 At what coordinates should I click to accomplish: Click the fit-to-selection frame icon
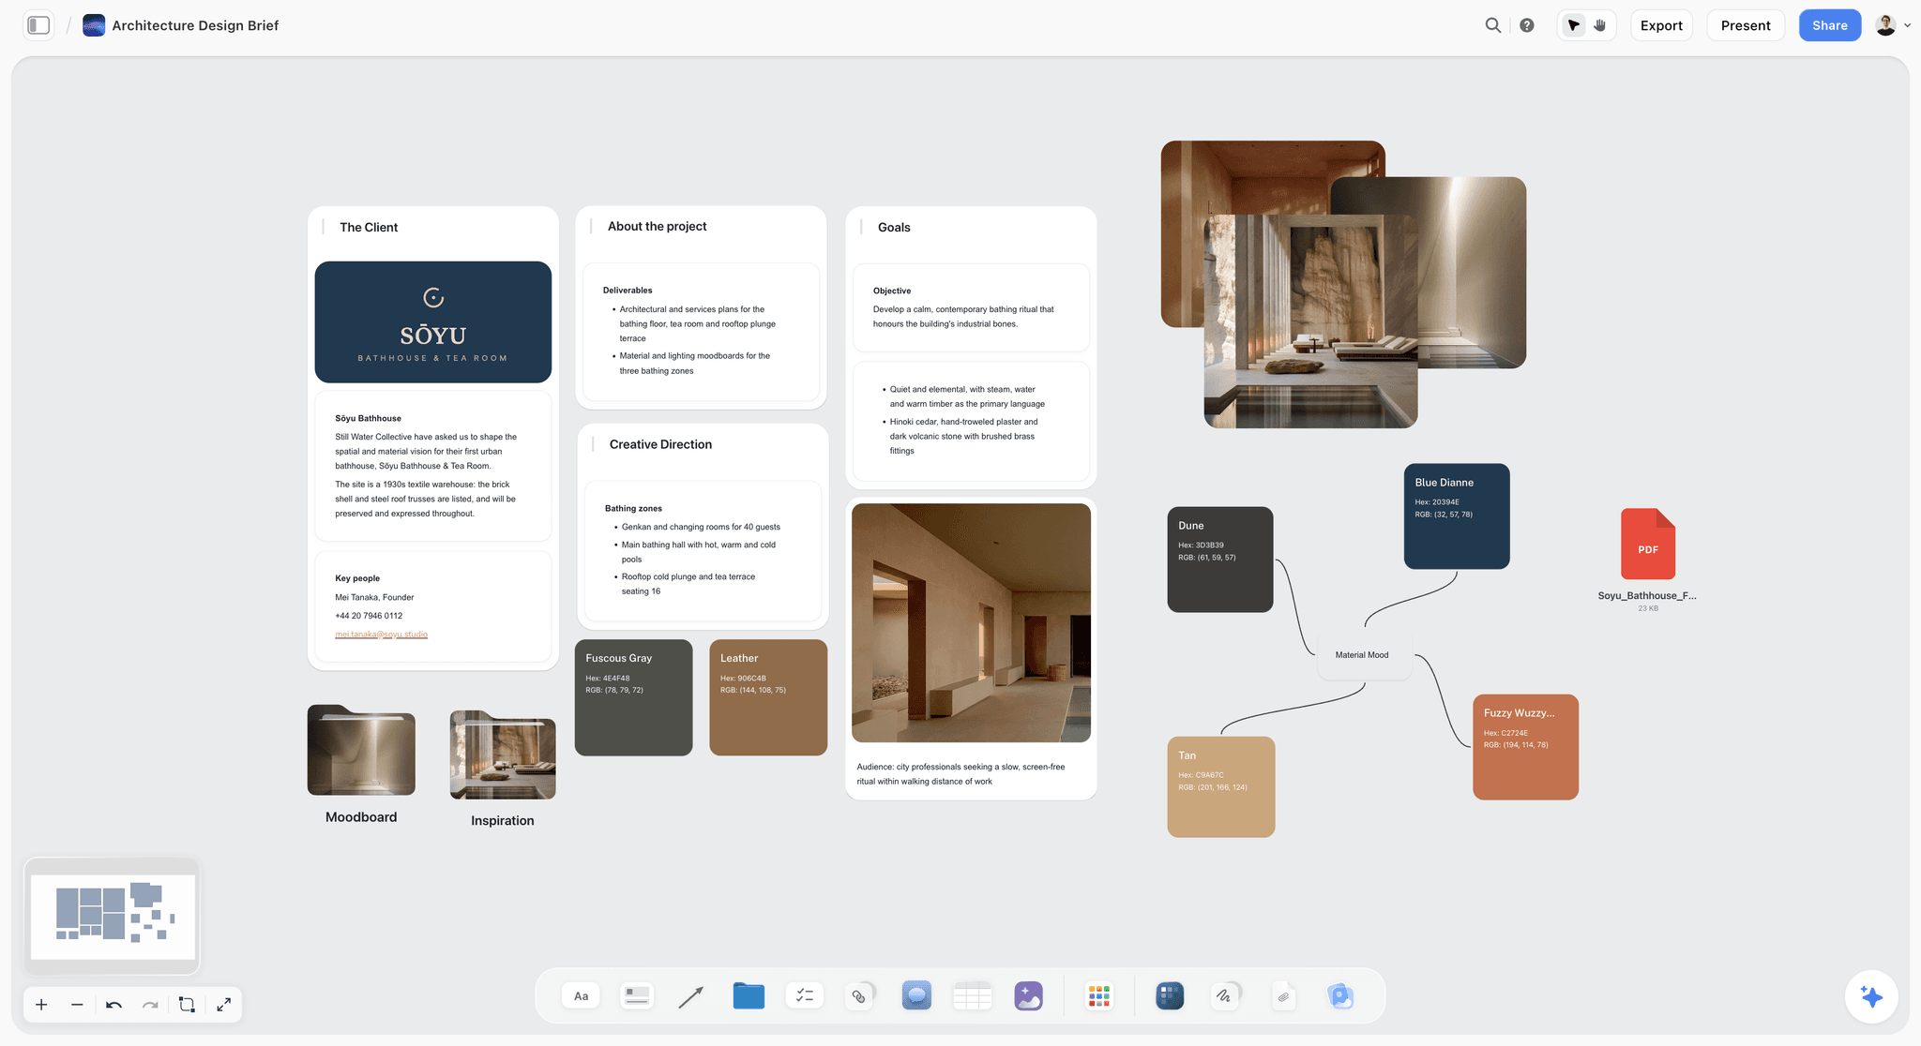coord(187,1005)
